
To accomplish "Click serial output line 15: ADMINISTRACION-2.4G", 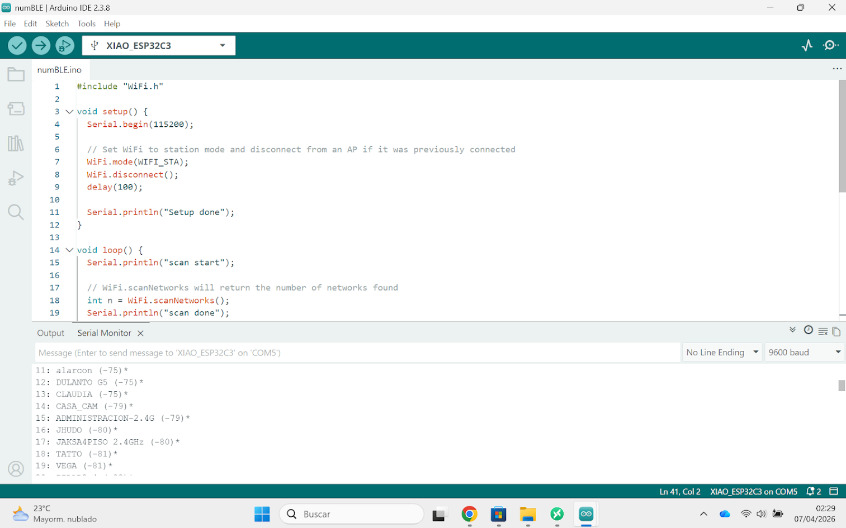I will 113,418.
